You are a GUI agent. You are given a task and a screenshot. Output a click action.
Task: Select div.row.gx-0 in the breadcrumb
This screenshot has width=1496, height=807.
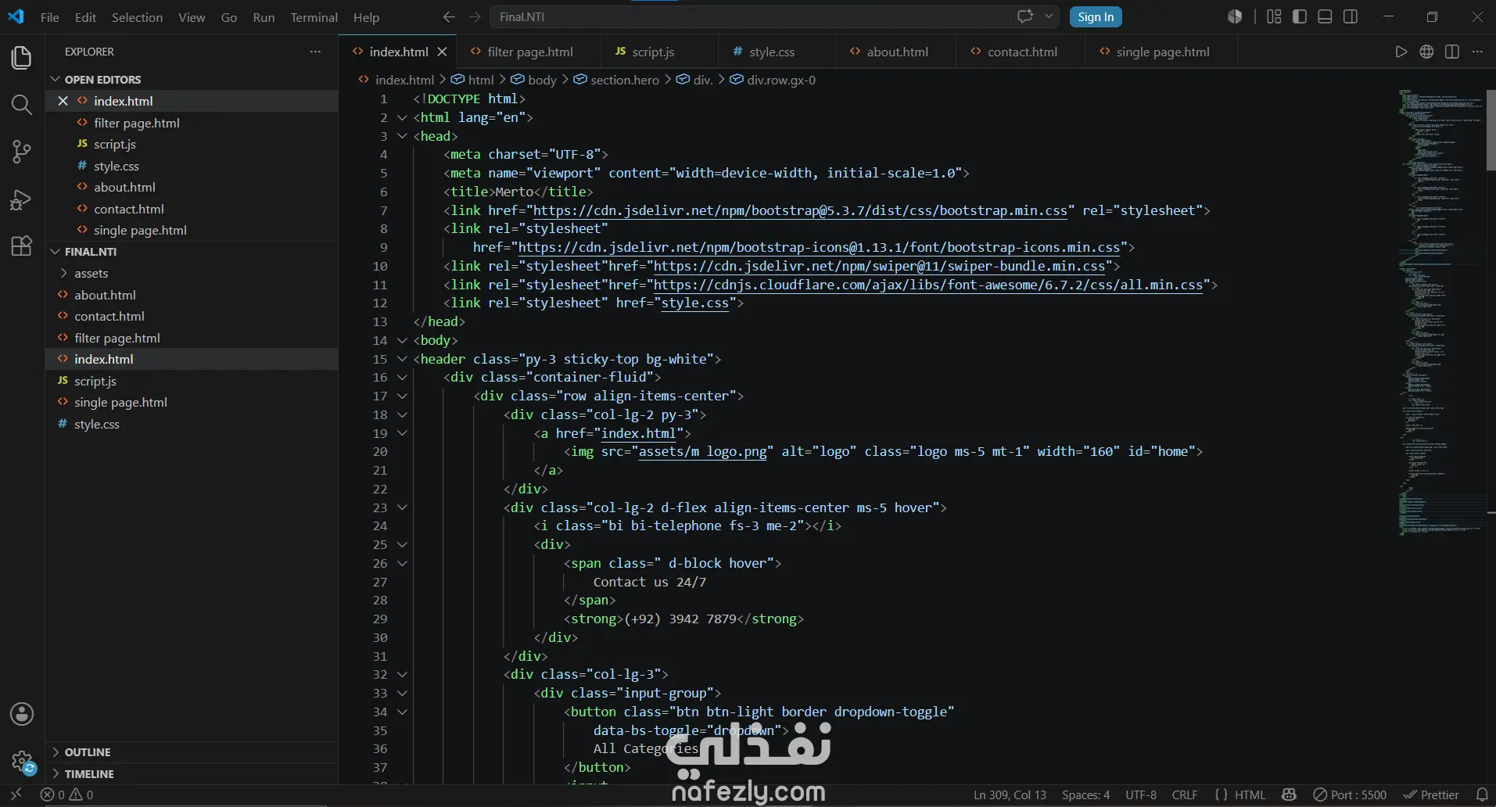[780, 80]
